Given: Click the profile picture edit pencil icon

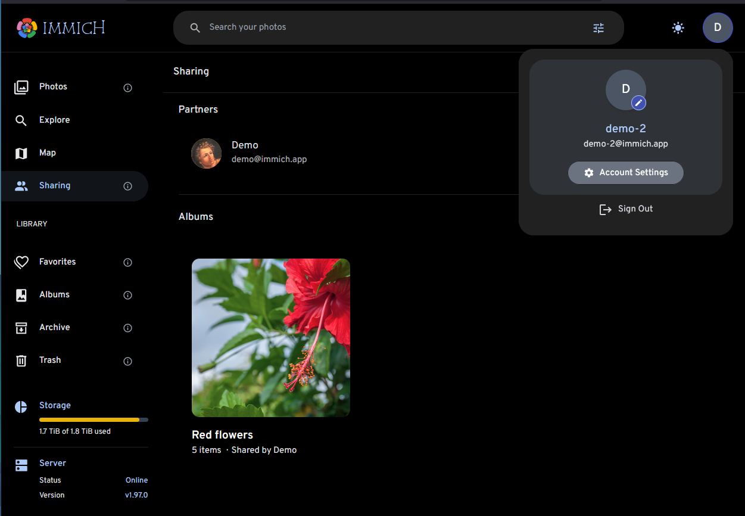Looking at the screenshot, I should tap(638, 103).
